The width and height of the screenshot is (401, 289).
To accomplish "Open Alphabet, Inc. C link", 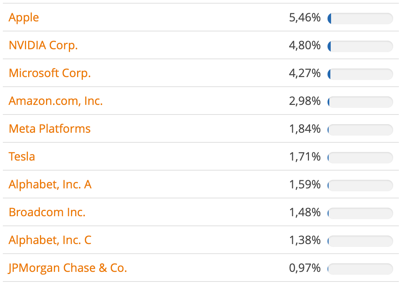I will (x=50, y=240).
